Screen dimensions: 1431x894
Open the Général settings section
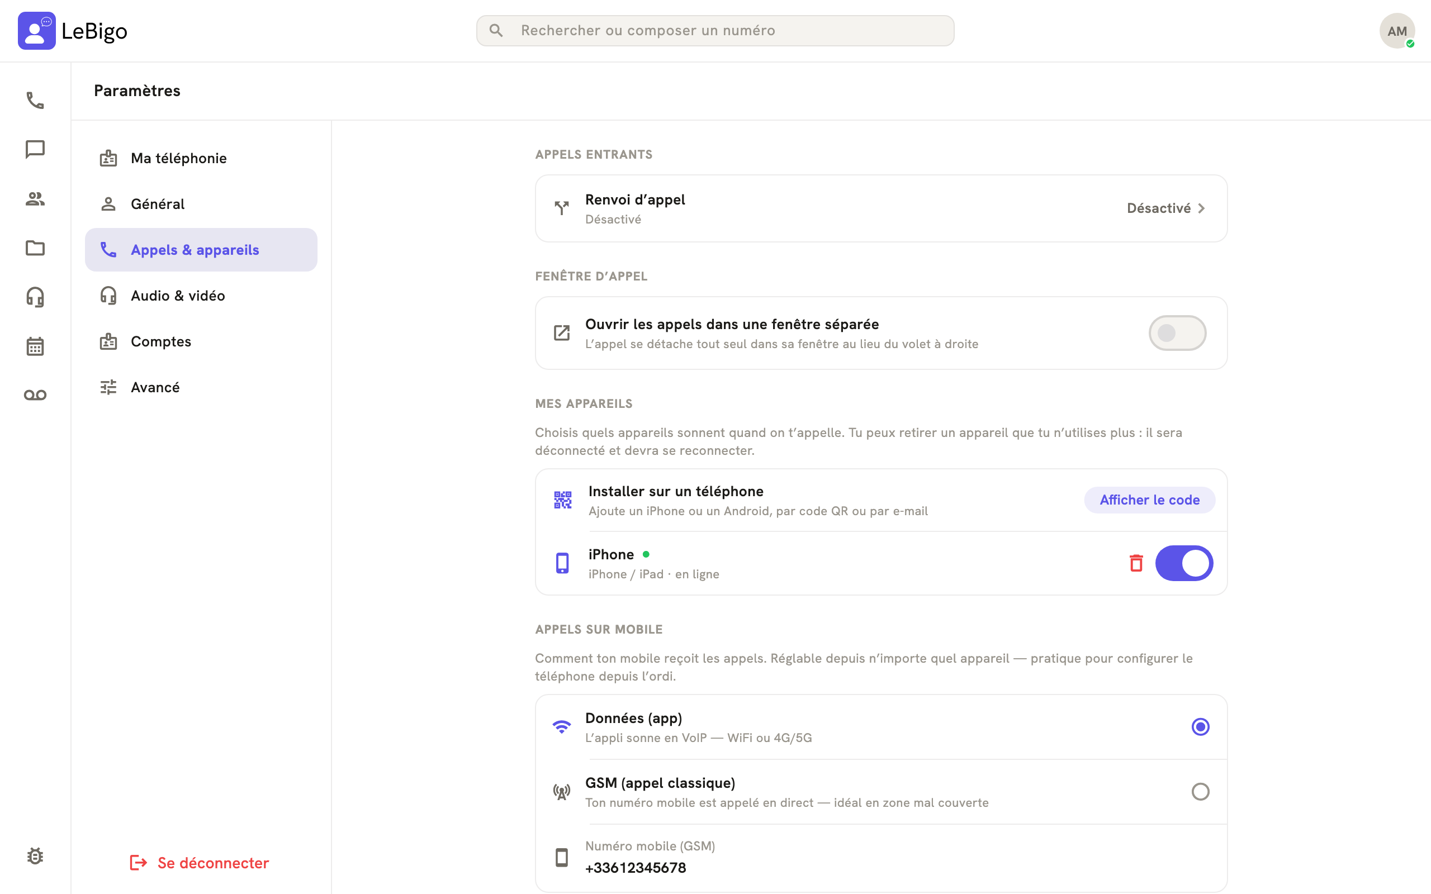click(201, 204)
